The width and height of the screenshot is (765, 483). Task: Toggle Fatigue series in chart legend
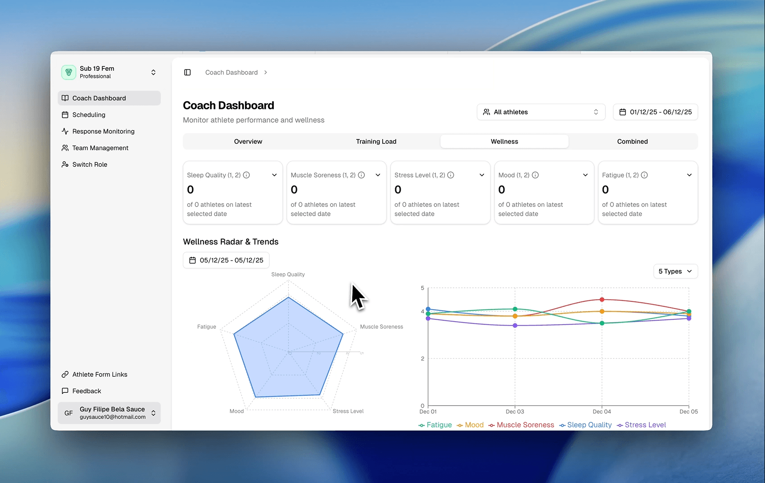[435, 425]
